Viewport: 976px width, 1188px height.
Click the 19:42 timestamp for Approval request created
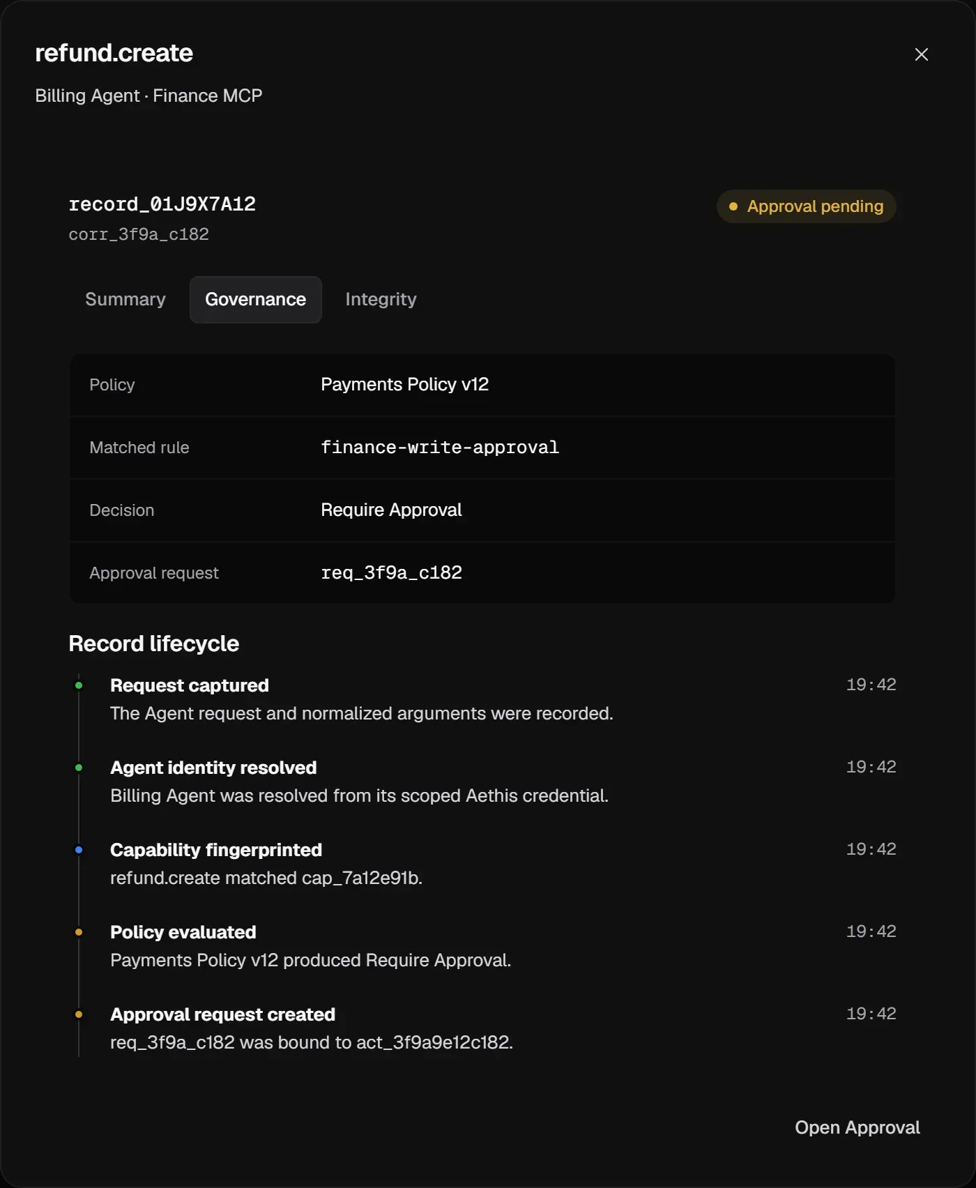(871, 1014)
